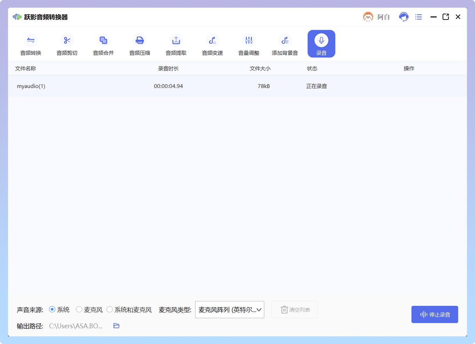Viewport: 475px width, 344px height.
Task: Click the 清空列表 clear list button
Action: [x=295, y=310]
